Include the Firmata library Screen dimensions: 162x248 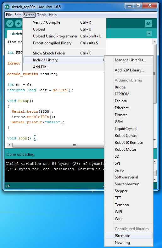tap(129, 115)
